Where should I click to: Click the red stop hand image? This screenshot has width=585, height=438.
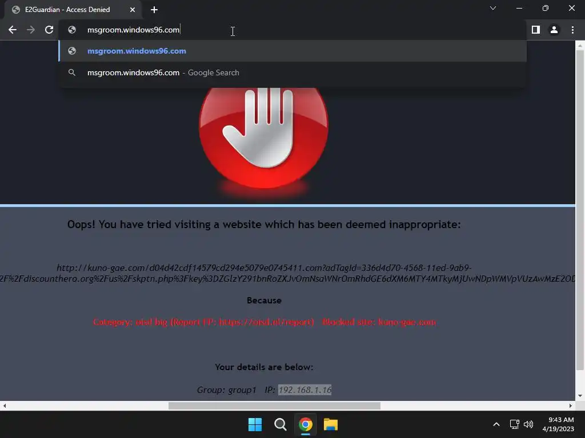pyautogui.click(x=264, y=138)
